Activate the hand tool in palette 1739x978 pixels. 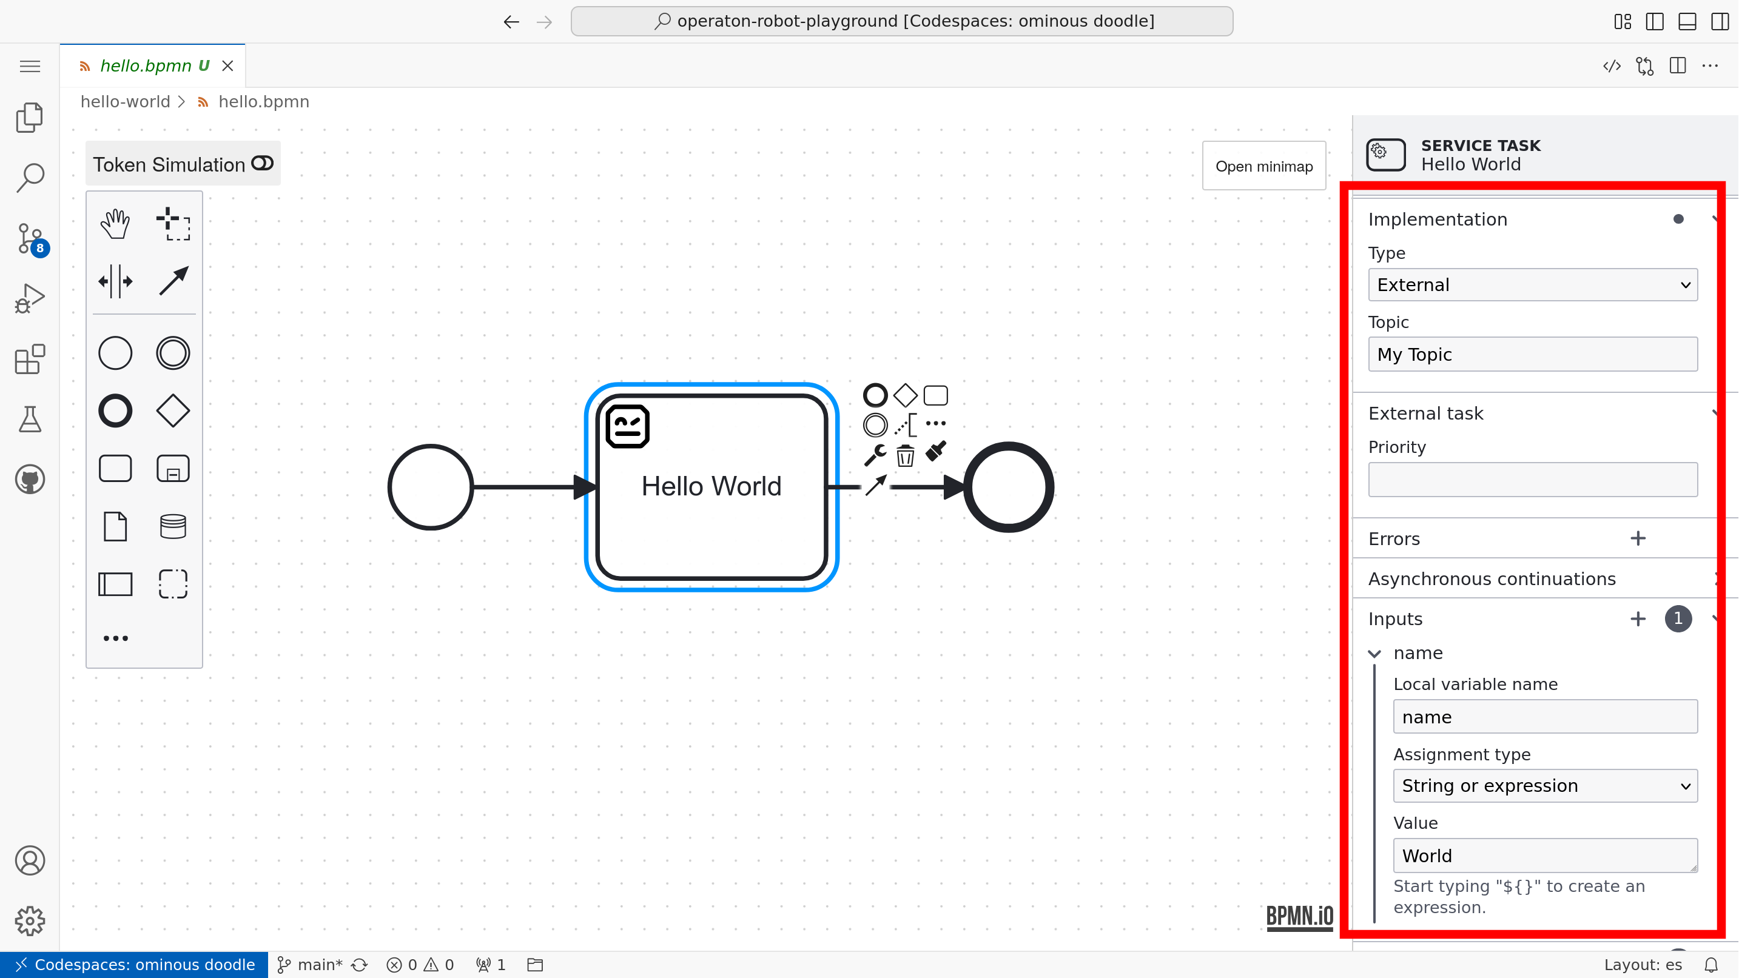115,223
